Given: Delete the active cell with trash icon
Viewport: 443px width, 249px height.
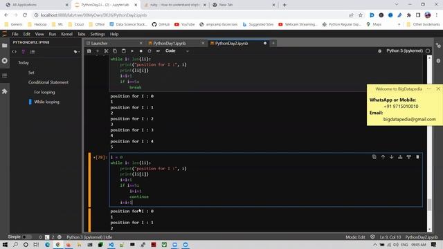Looking at the screenshot, I should (x=417, y=157).
